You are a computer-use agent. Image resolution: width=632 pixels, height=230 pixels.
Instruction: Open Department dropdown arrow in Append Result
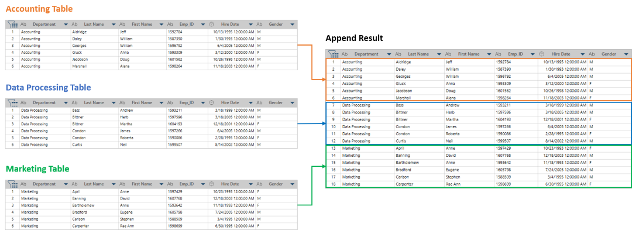pyautogui.click(x=389, y=54)
